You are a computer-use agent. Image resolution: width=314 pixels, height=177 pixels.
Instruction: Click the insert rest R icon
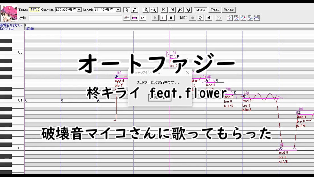tap(142, 18)
